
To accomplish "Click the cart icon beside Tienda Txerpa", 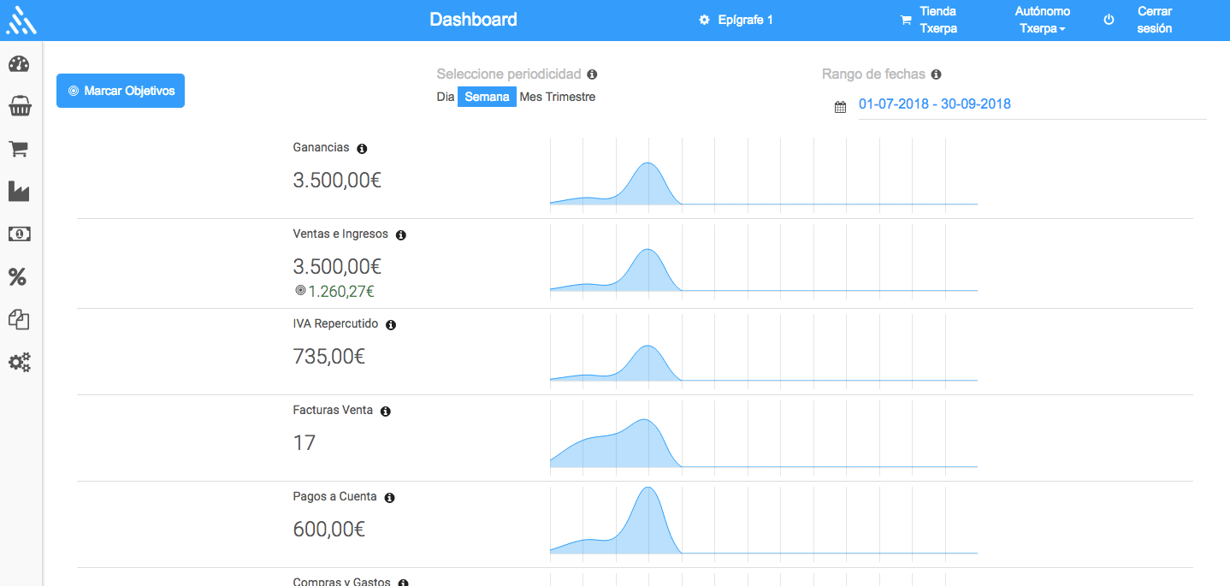I will click(x=906, y=21).
